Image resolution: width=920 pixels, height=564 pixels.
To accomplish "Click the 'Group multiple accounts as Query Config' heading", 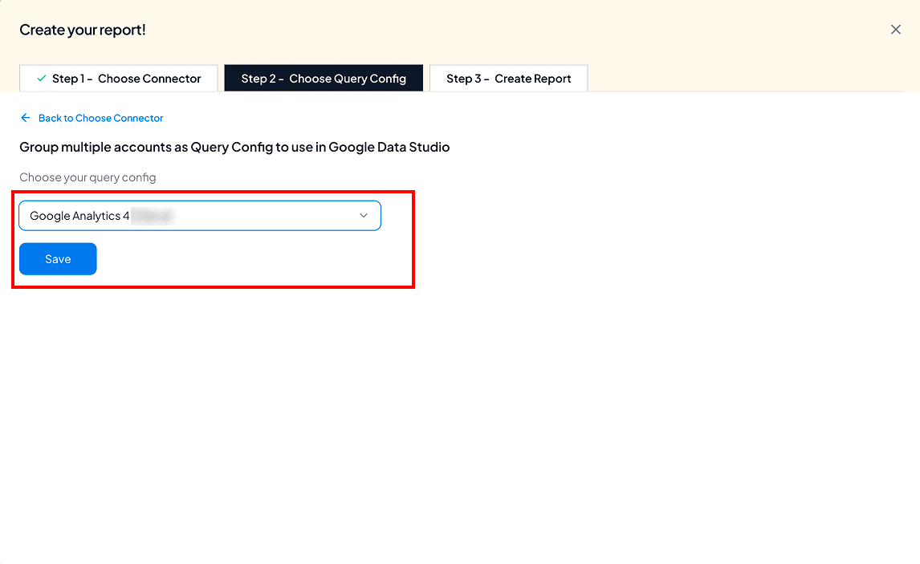I will coord(234,147).
